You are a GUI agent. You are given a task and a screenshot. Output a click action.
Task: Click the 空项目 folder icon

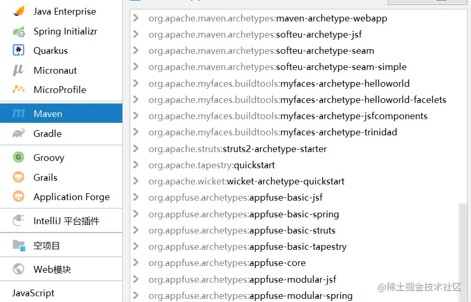point(19,245)
